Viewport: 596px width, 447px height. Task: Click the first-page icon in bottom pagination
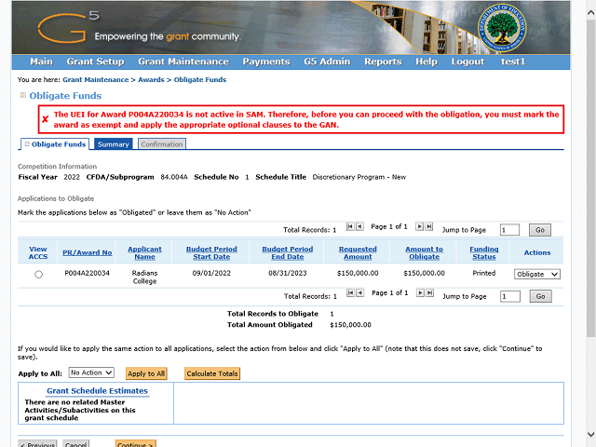[351, 293]
